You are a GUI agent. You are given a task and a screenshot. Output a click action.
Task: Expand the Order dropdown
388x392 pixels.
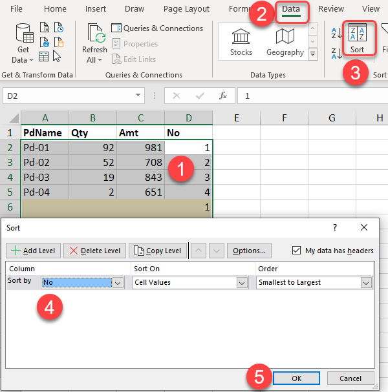366,282
